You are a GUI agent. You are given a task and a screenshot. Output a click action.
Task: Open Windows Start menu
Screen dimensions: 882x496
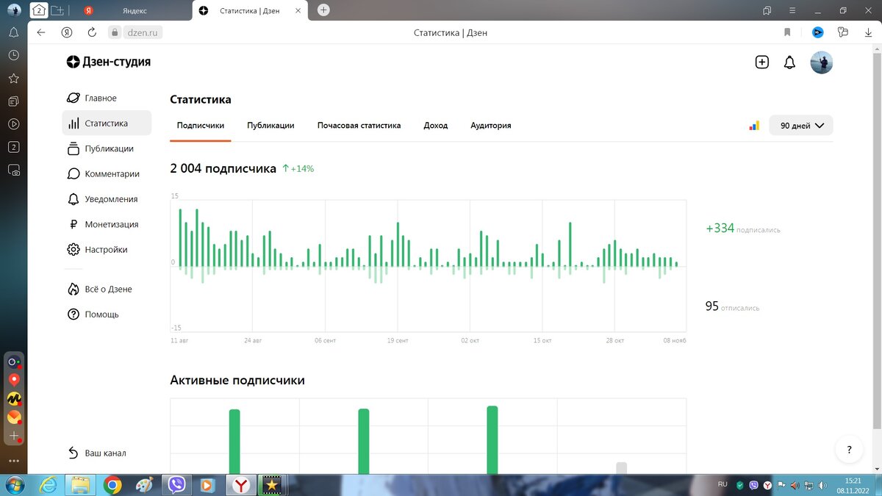point(15,485)
